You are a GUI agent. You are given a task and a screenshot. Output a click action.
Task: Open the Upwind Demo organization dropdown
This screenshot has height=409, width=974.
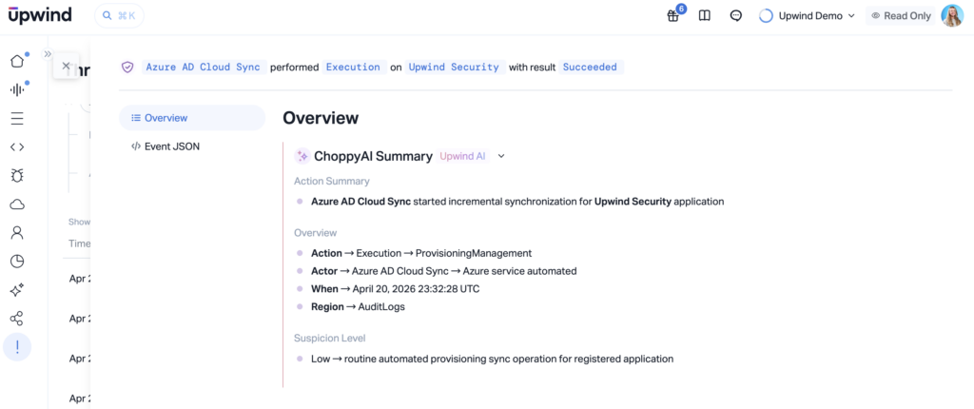pyautogui.click(x=808, y=16)
